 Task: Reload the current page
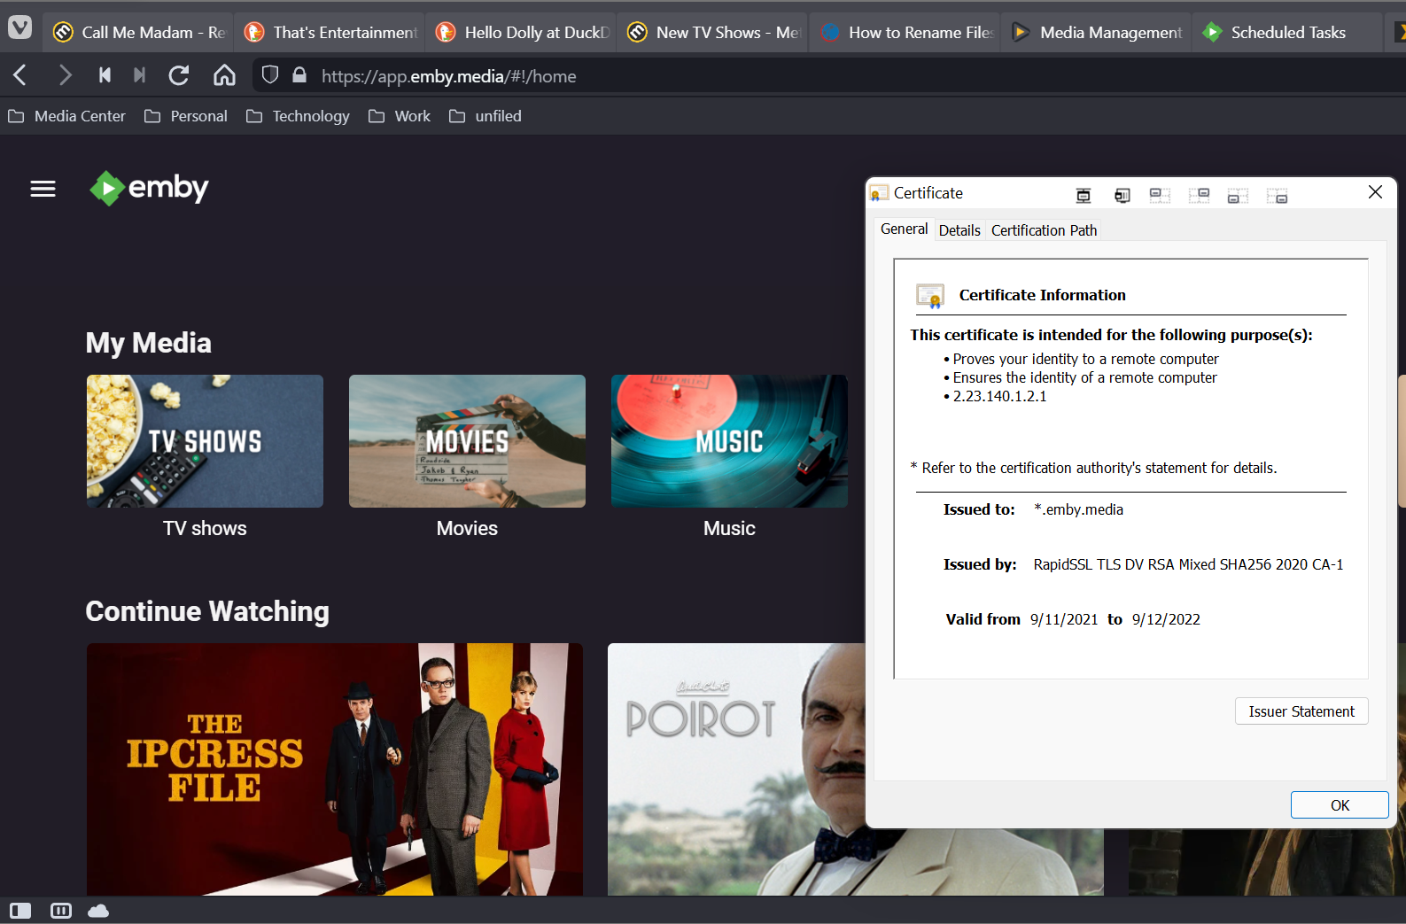click(179, 76)
